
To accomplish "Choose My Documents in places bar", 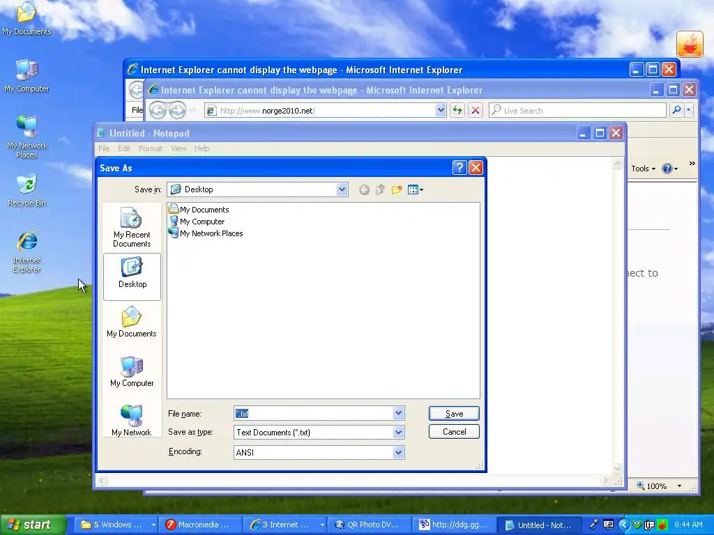I will tap(132, 322).
